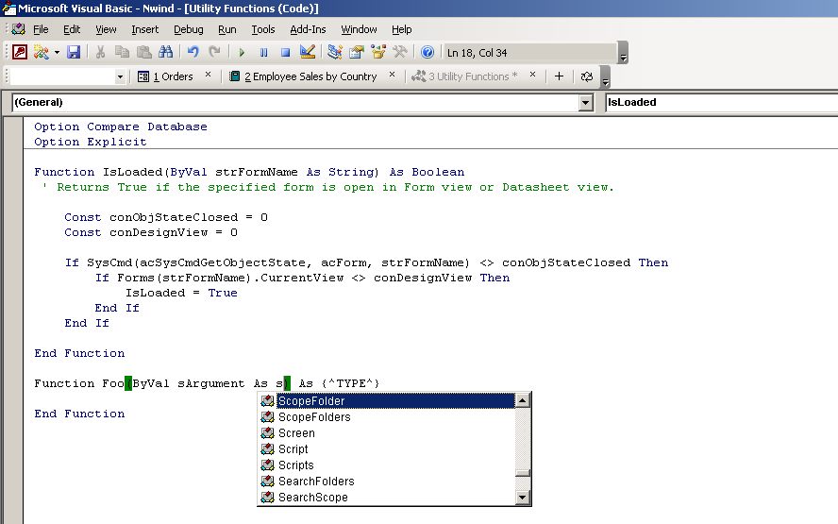Click the Microsoft Visual Basic title bar icon
Viewport: 838px width, 524px height.
[x=9, y=8]
